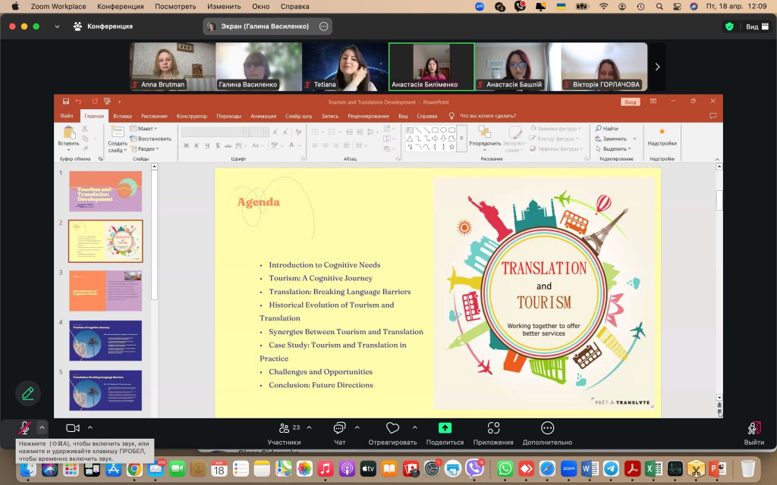Click the annotation pencil button

[28, 393]
